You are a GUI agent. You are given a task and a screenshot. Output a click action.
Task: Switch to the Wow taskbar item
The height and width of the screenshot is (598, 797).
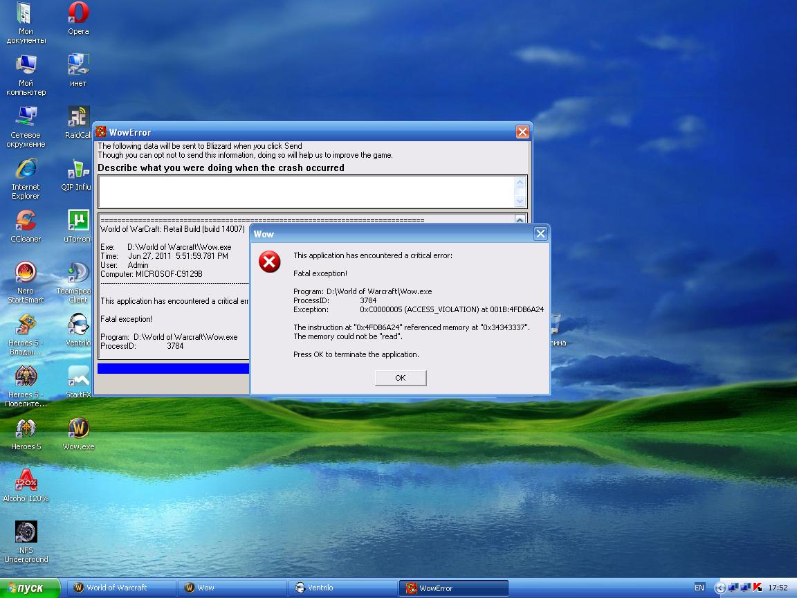[x=232, y=588]
